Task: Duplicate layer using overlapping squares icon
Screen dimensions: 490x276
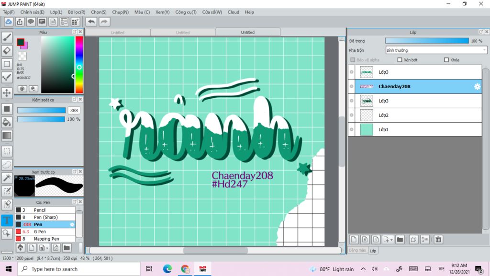Action: click(413, 240)
